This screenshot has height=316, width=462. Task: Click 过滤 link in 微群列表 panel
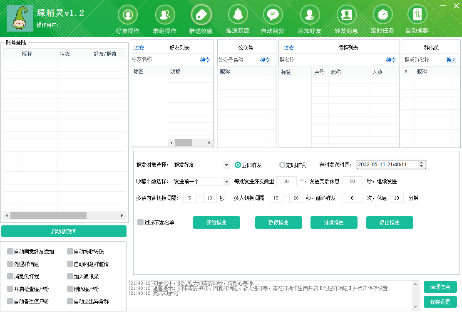[x=288, y=47]
